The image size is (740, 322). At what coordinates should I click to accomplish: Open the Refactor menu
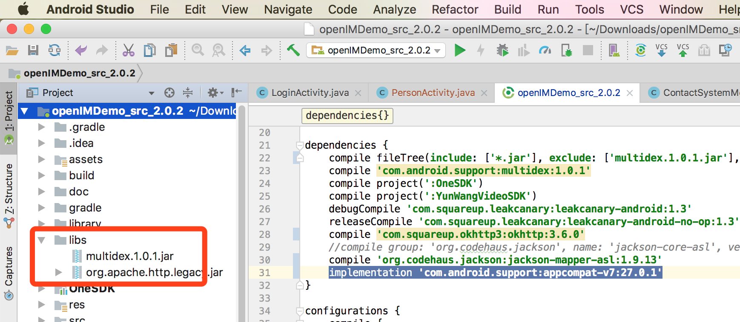click(455, 9)
